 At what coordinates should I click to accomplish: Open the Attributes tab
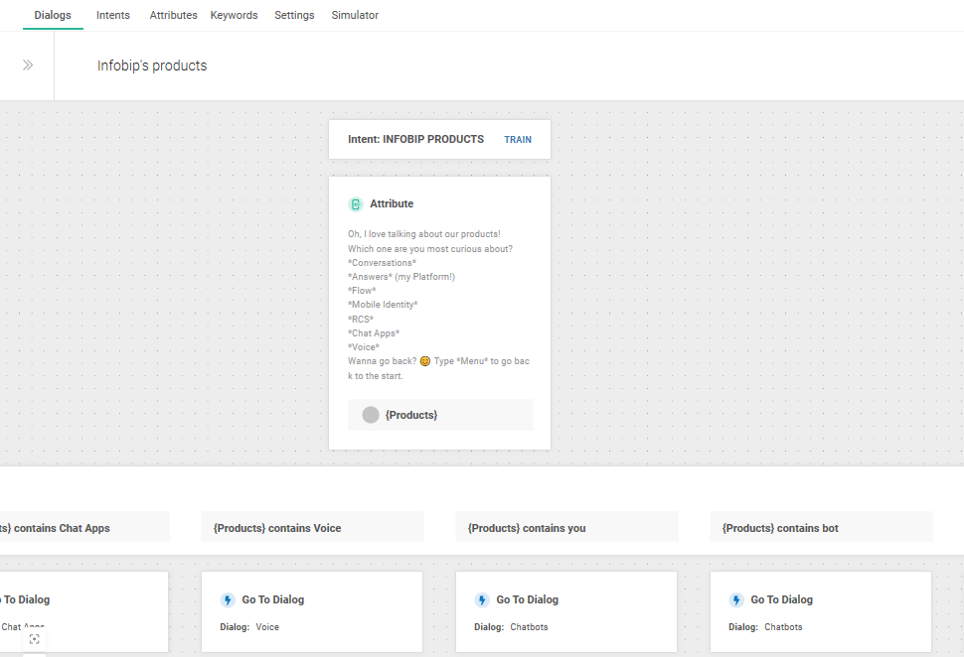click(173, 16)
